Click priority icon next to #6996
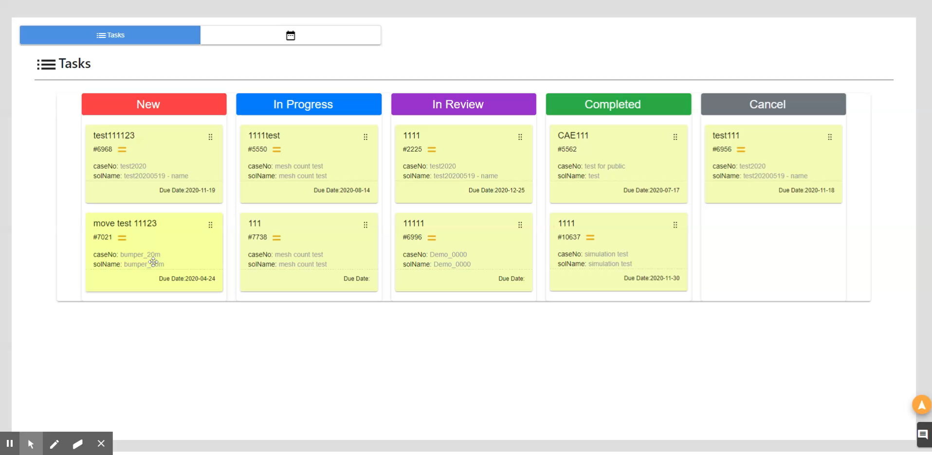The width and height of the screenshot is (932, 455). [432, 238]
